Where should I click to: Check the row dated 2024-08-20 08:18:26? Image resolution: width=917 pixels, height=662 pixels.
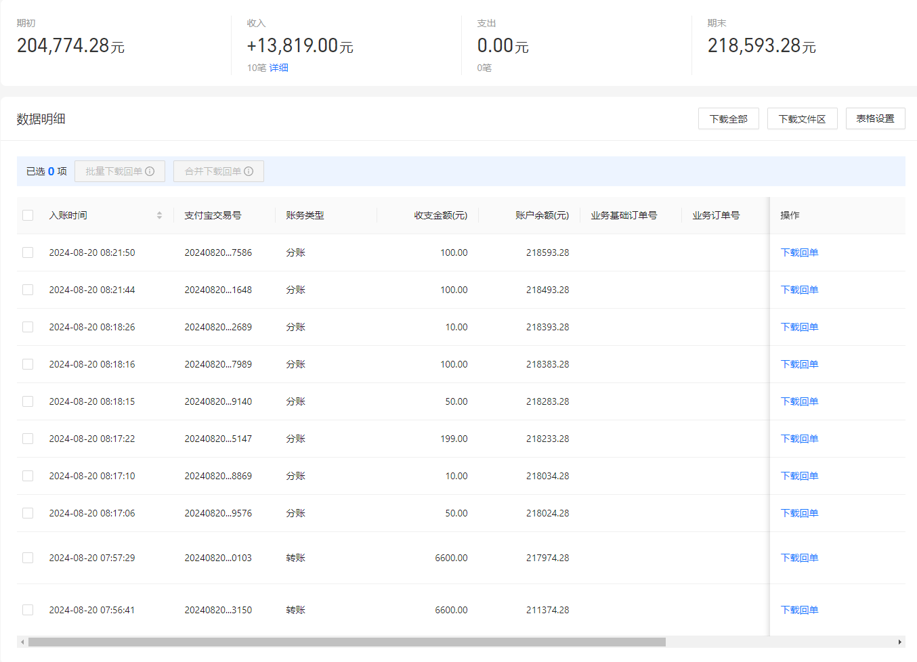(x=28, y=327)
